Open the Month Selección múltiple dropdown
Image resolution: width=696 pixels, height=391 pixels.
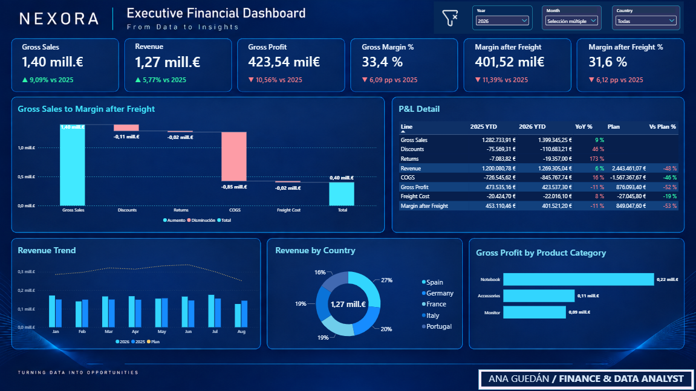pyautogui.click(x=571, y=21)
